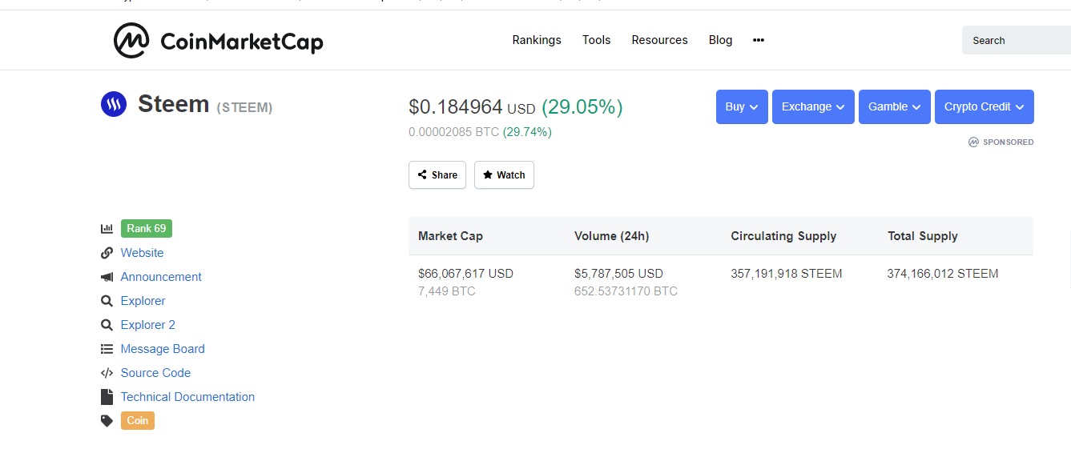Open the Technical Documentation link
The width and height of the screenshot is (1071, 461).
187,397
